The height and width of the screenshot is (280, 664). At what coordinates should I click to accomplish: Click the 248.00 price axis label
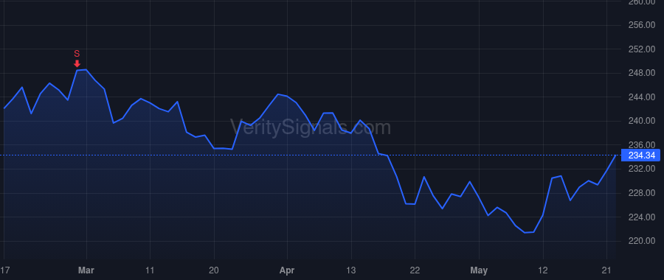[642, 73]
